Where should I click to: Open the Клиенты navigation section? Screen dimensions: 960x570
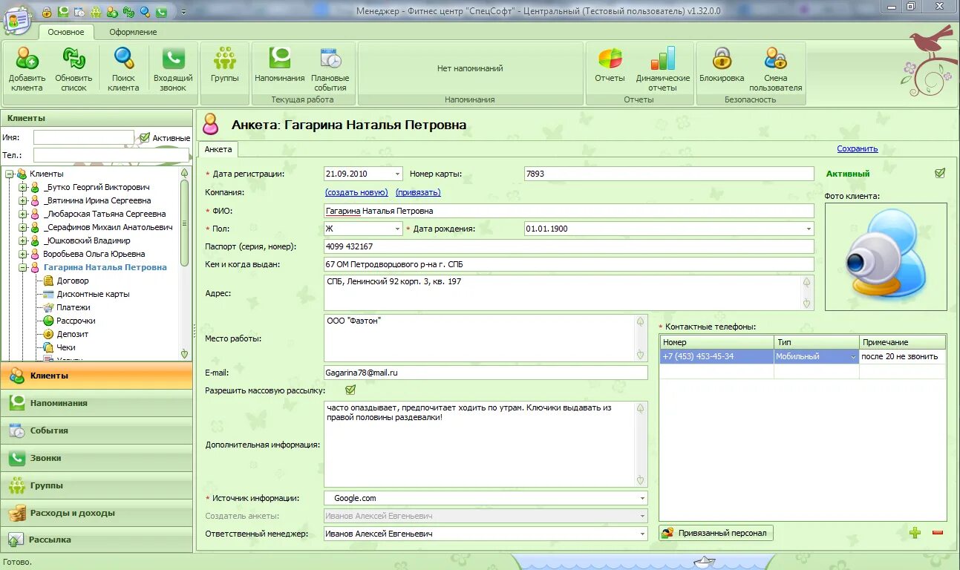point(97,376)
